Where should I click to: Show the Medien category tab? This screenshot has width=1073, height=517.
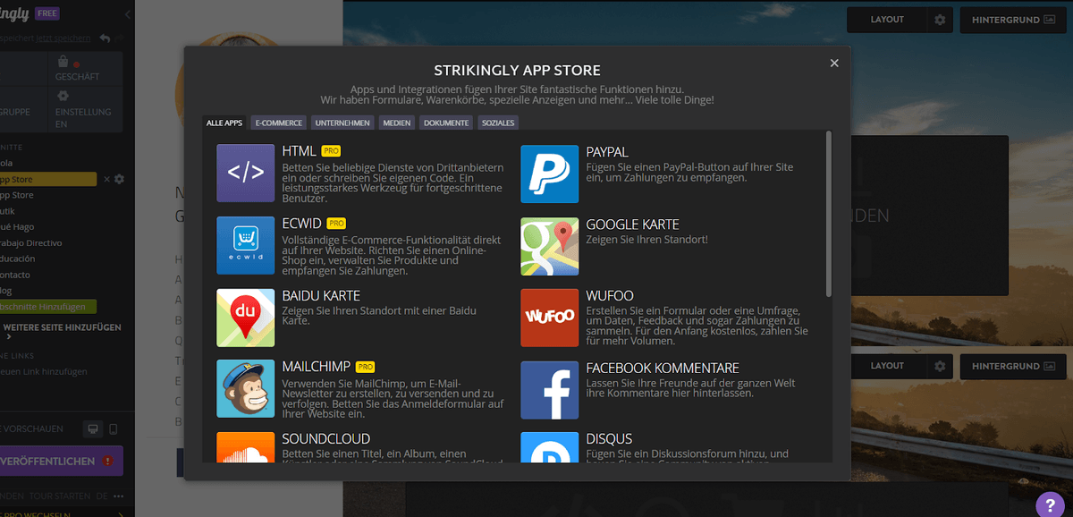[x=397, y=123]
